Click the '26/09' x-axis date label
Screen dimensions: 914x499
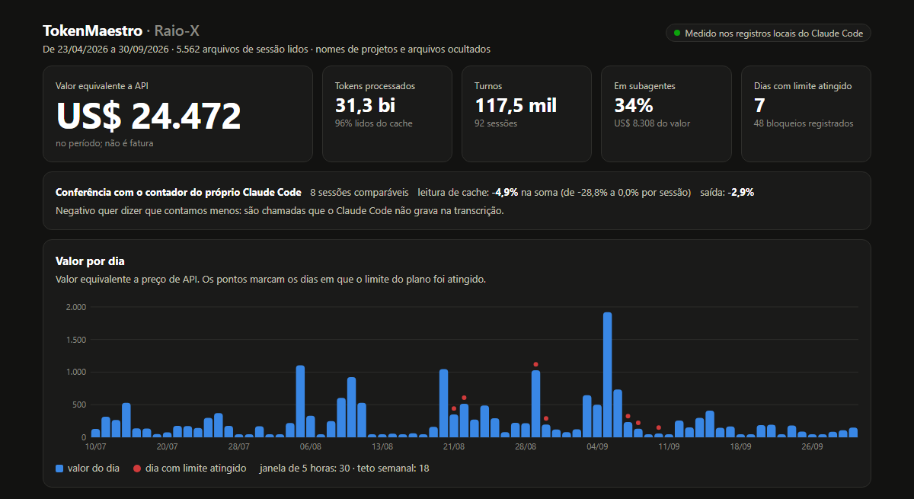(812, 447)
